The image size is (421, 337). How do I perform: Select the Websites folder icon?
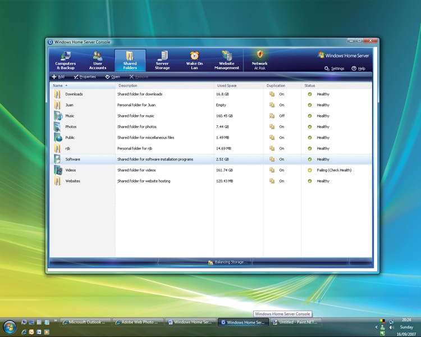[x=57, y=181]
